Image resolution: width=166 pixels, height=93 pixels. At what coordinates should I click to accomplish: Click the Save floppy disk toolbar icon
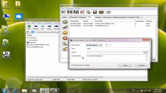70,12
